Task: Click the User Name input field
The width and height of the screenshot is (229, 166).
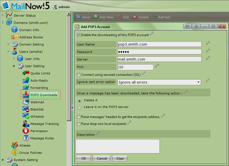Action: (x=160, y=44)
